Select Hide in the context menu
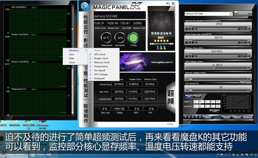The height and width of the screenshot is (158, 258). (x=75, y=58)
